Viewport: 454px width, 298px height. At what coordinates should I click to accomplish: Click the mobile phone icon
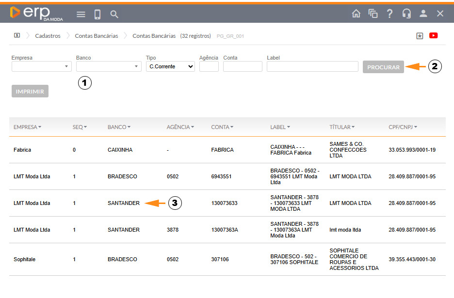click(x=97, y=15)
